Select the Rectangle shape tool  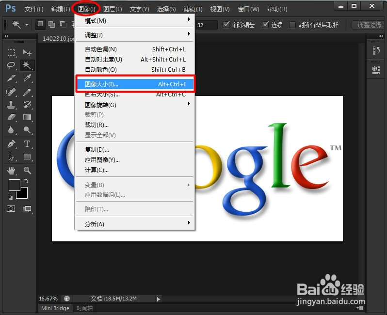point(27,157)
